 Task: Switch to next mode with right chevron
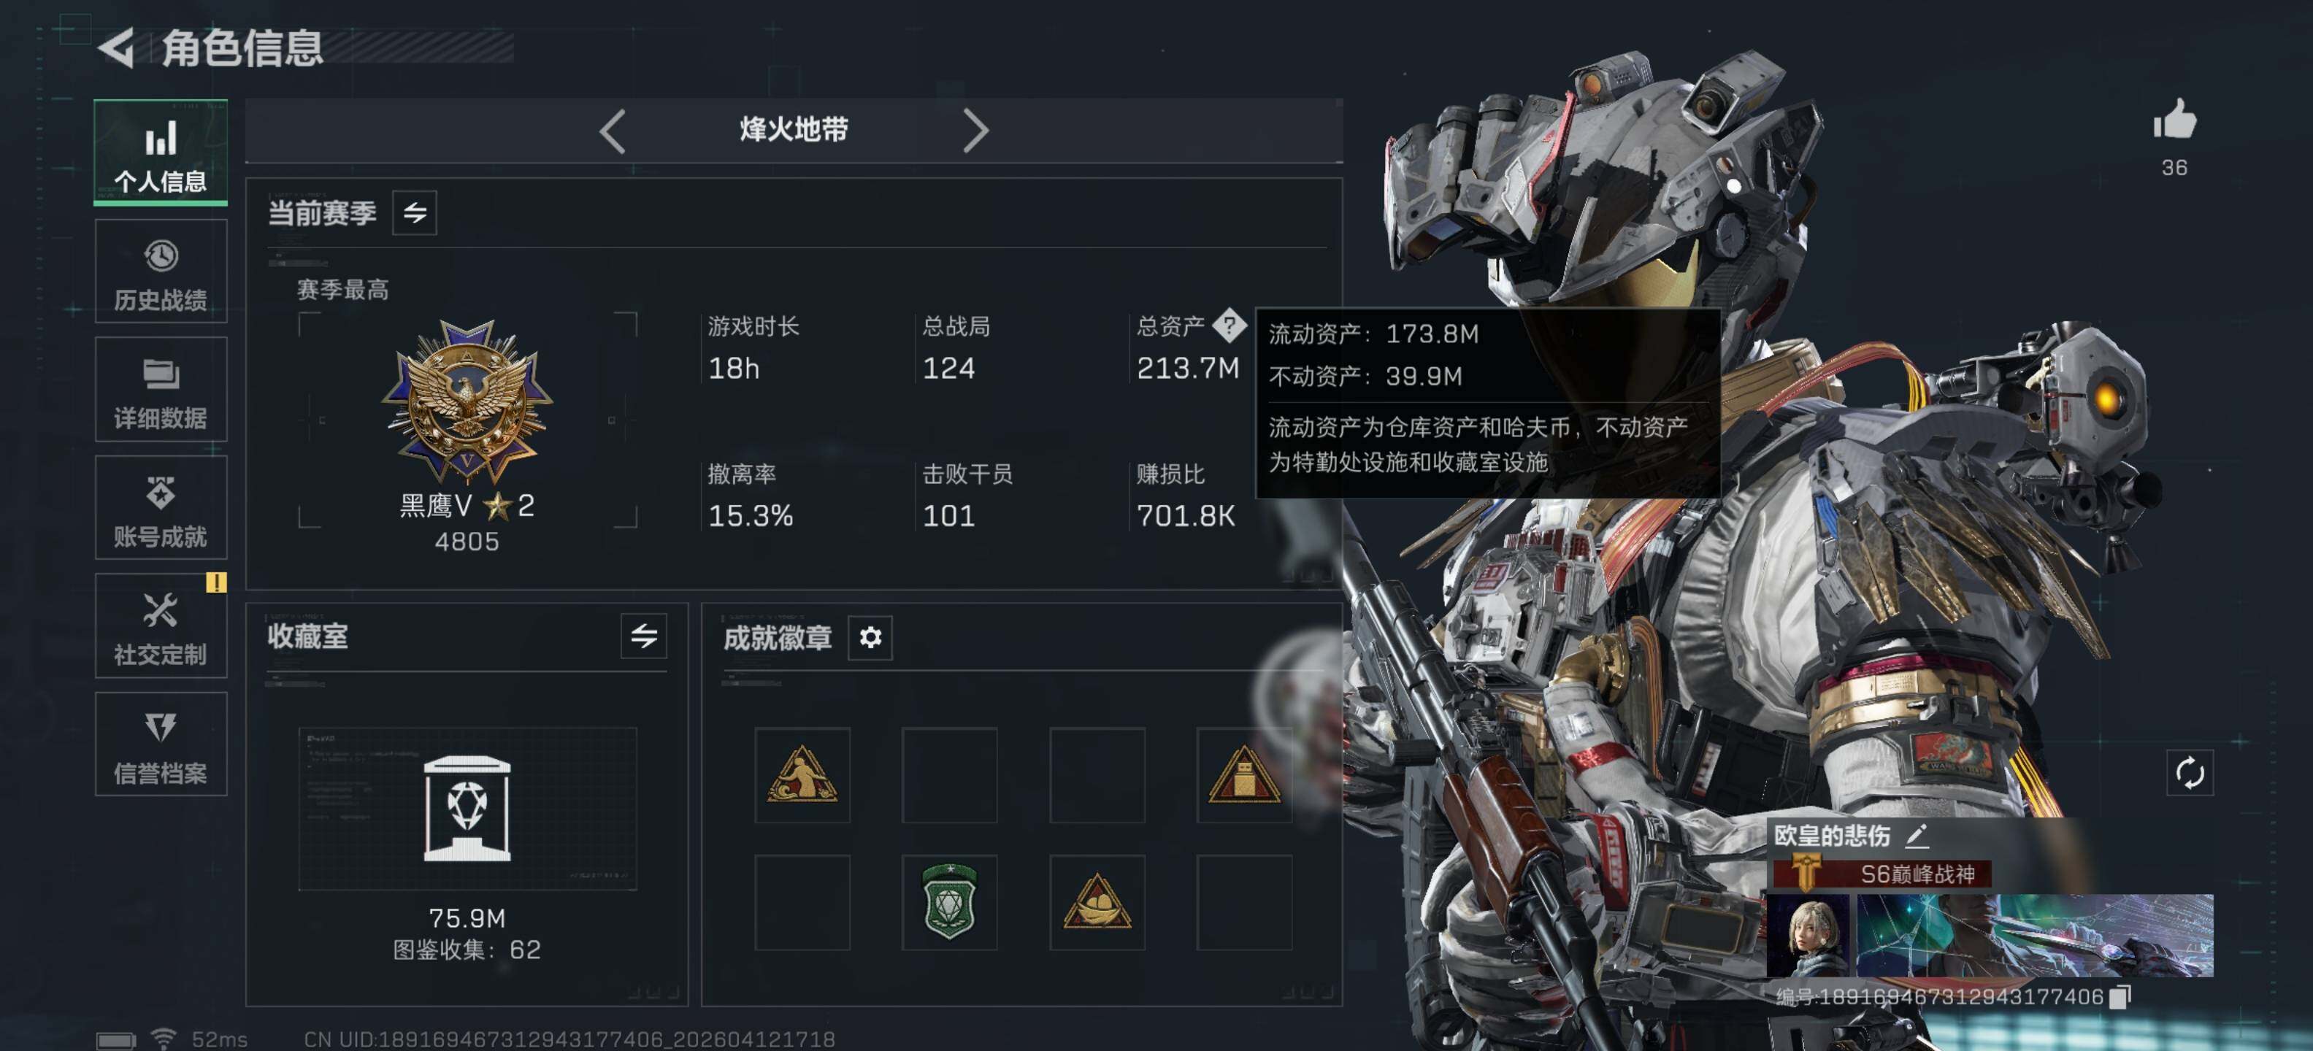coord(975,131)
